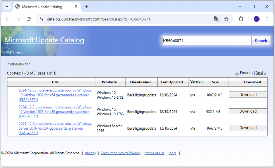Open a new tab with the plus icon

click(x=87, y=7)
